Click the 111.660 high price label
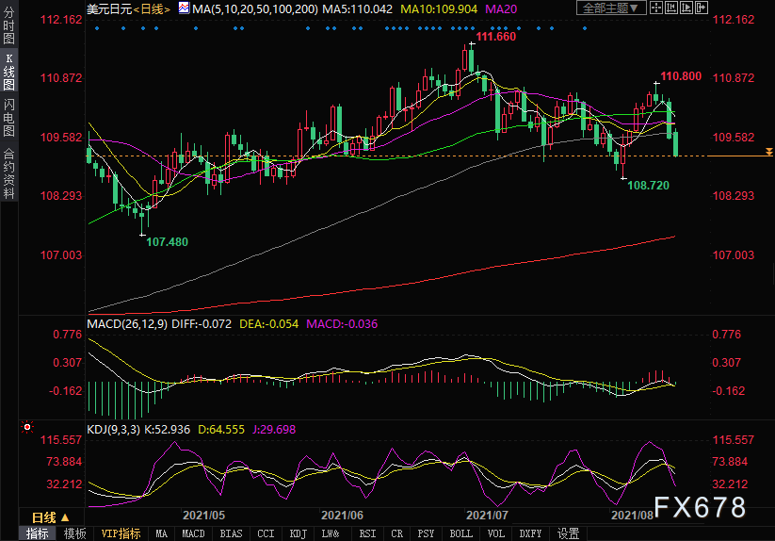775x541 pixels. [x=495, y=37]
